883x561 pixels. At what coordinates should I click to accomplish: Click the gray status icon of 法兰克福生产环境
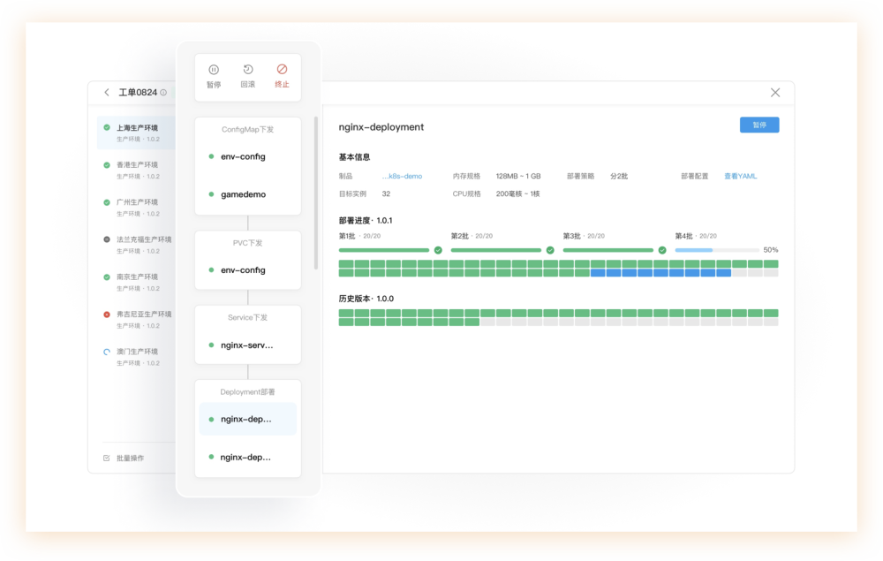(x=107, y=239)
